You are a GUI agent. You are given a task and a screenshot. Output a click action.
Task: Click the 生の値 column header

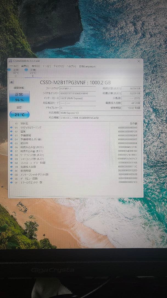point(133,123)
